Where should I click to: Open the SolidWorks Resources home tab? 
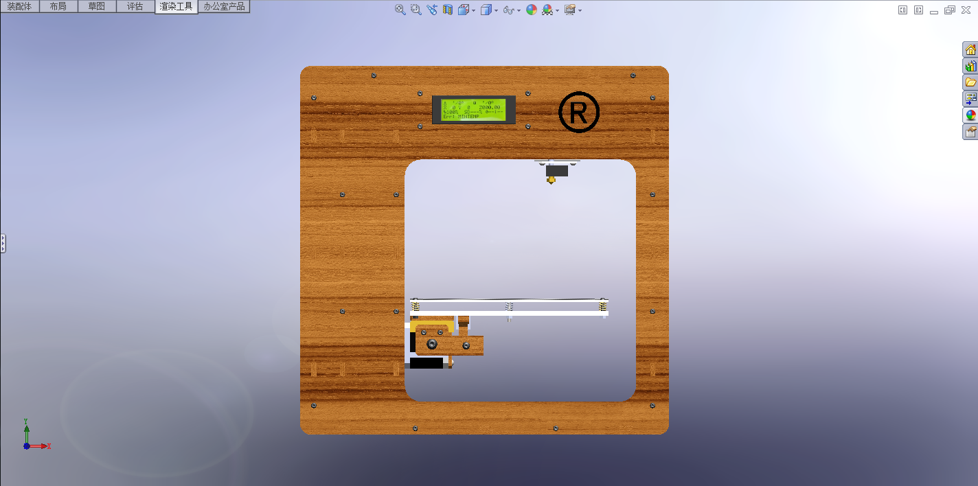coord(970,49)
